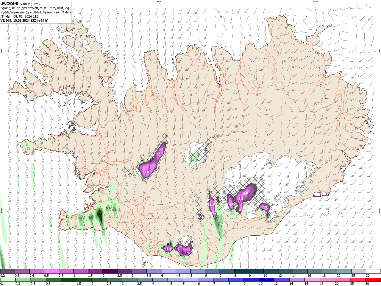Select the rain legend swatch labelled 0.8
The width and height of the screenshot is (381, 286).
point(53,280)
